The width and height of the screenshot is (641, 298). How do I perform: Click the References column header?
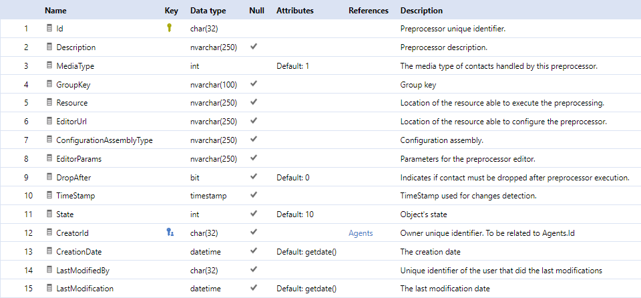[369, 11]
